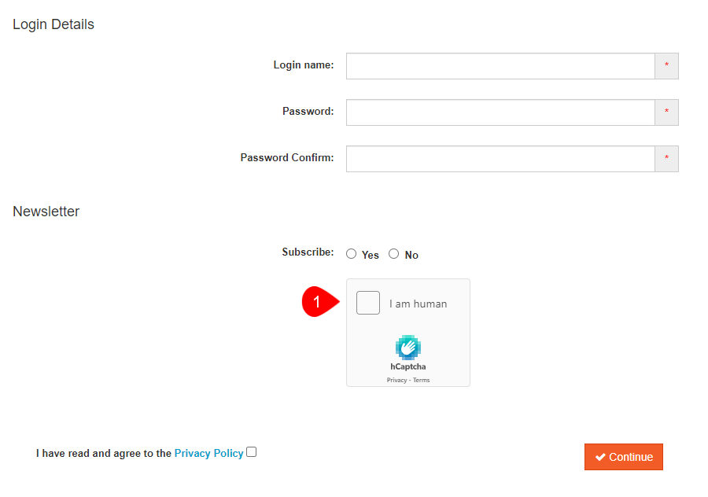Click the "Login name:" label
Viewport: 708px width, 497px height.
pos(304,64)
